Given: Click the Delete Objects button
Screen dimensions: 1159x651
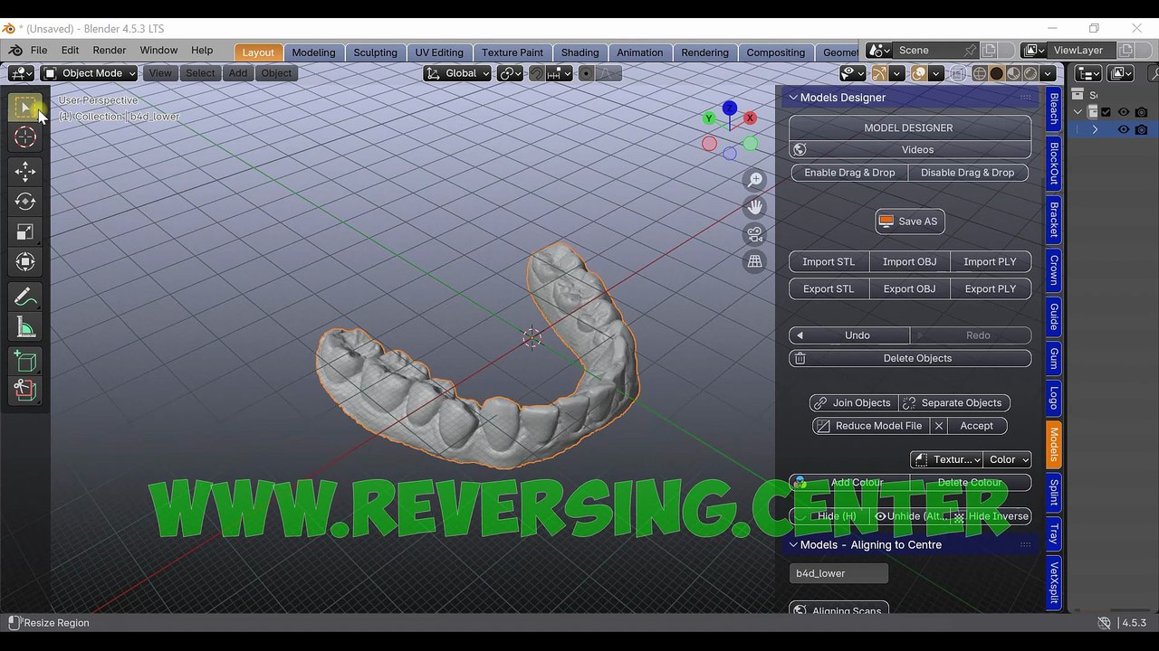Looking at the screenshot, I should 910,359.
